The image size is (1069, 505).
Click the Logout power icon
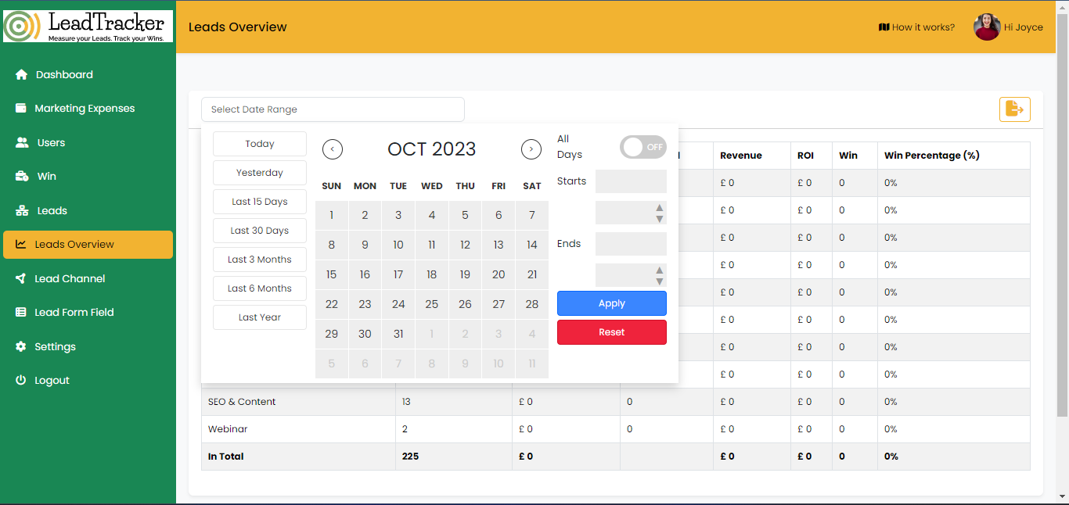point(21,381)
